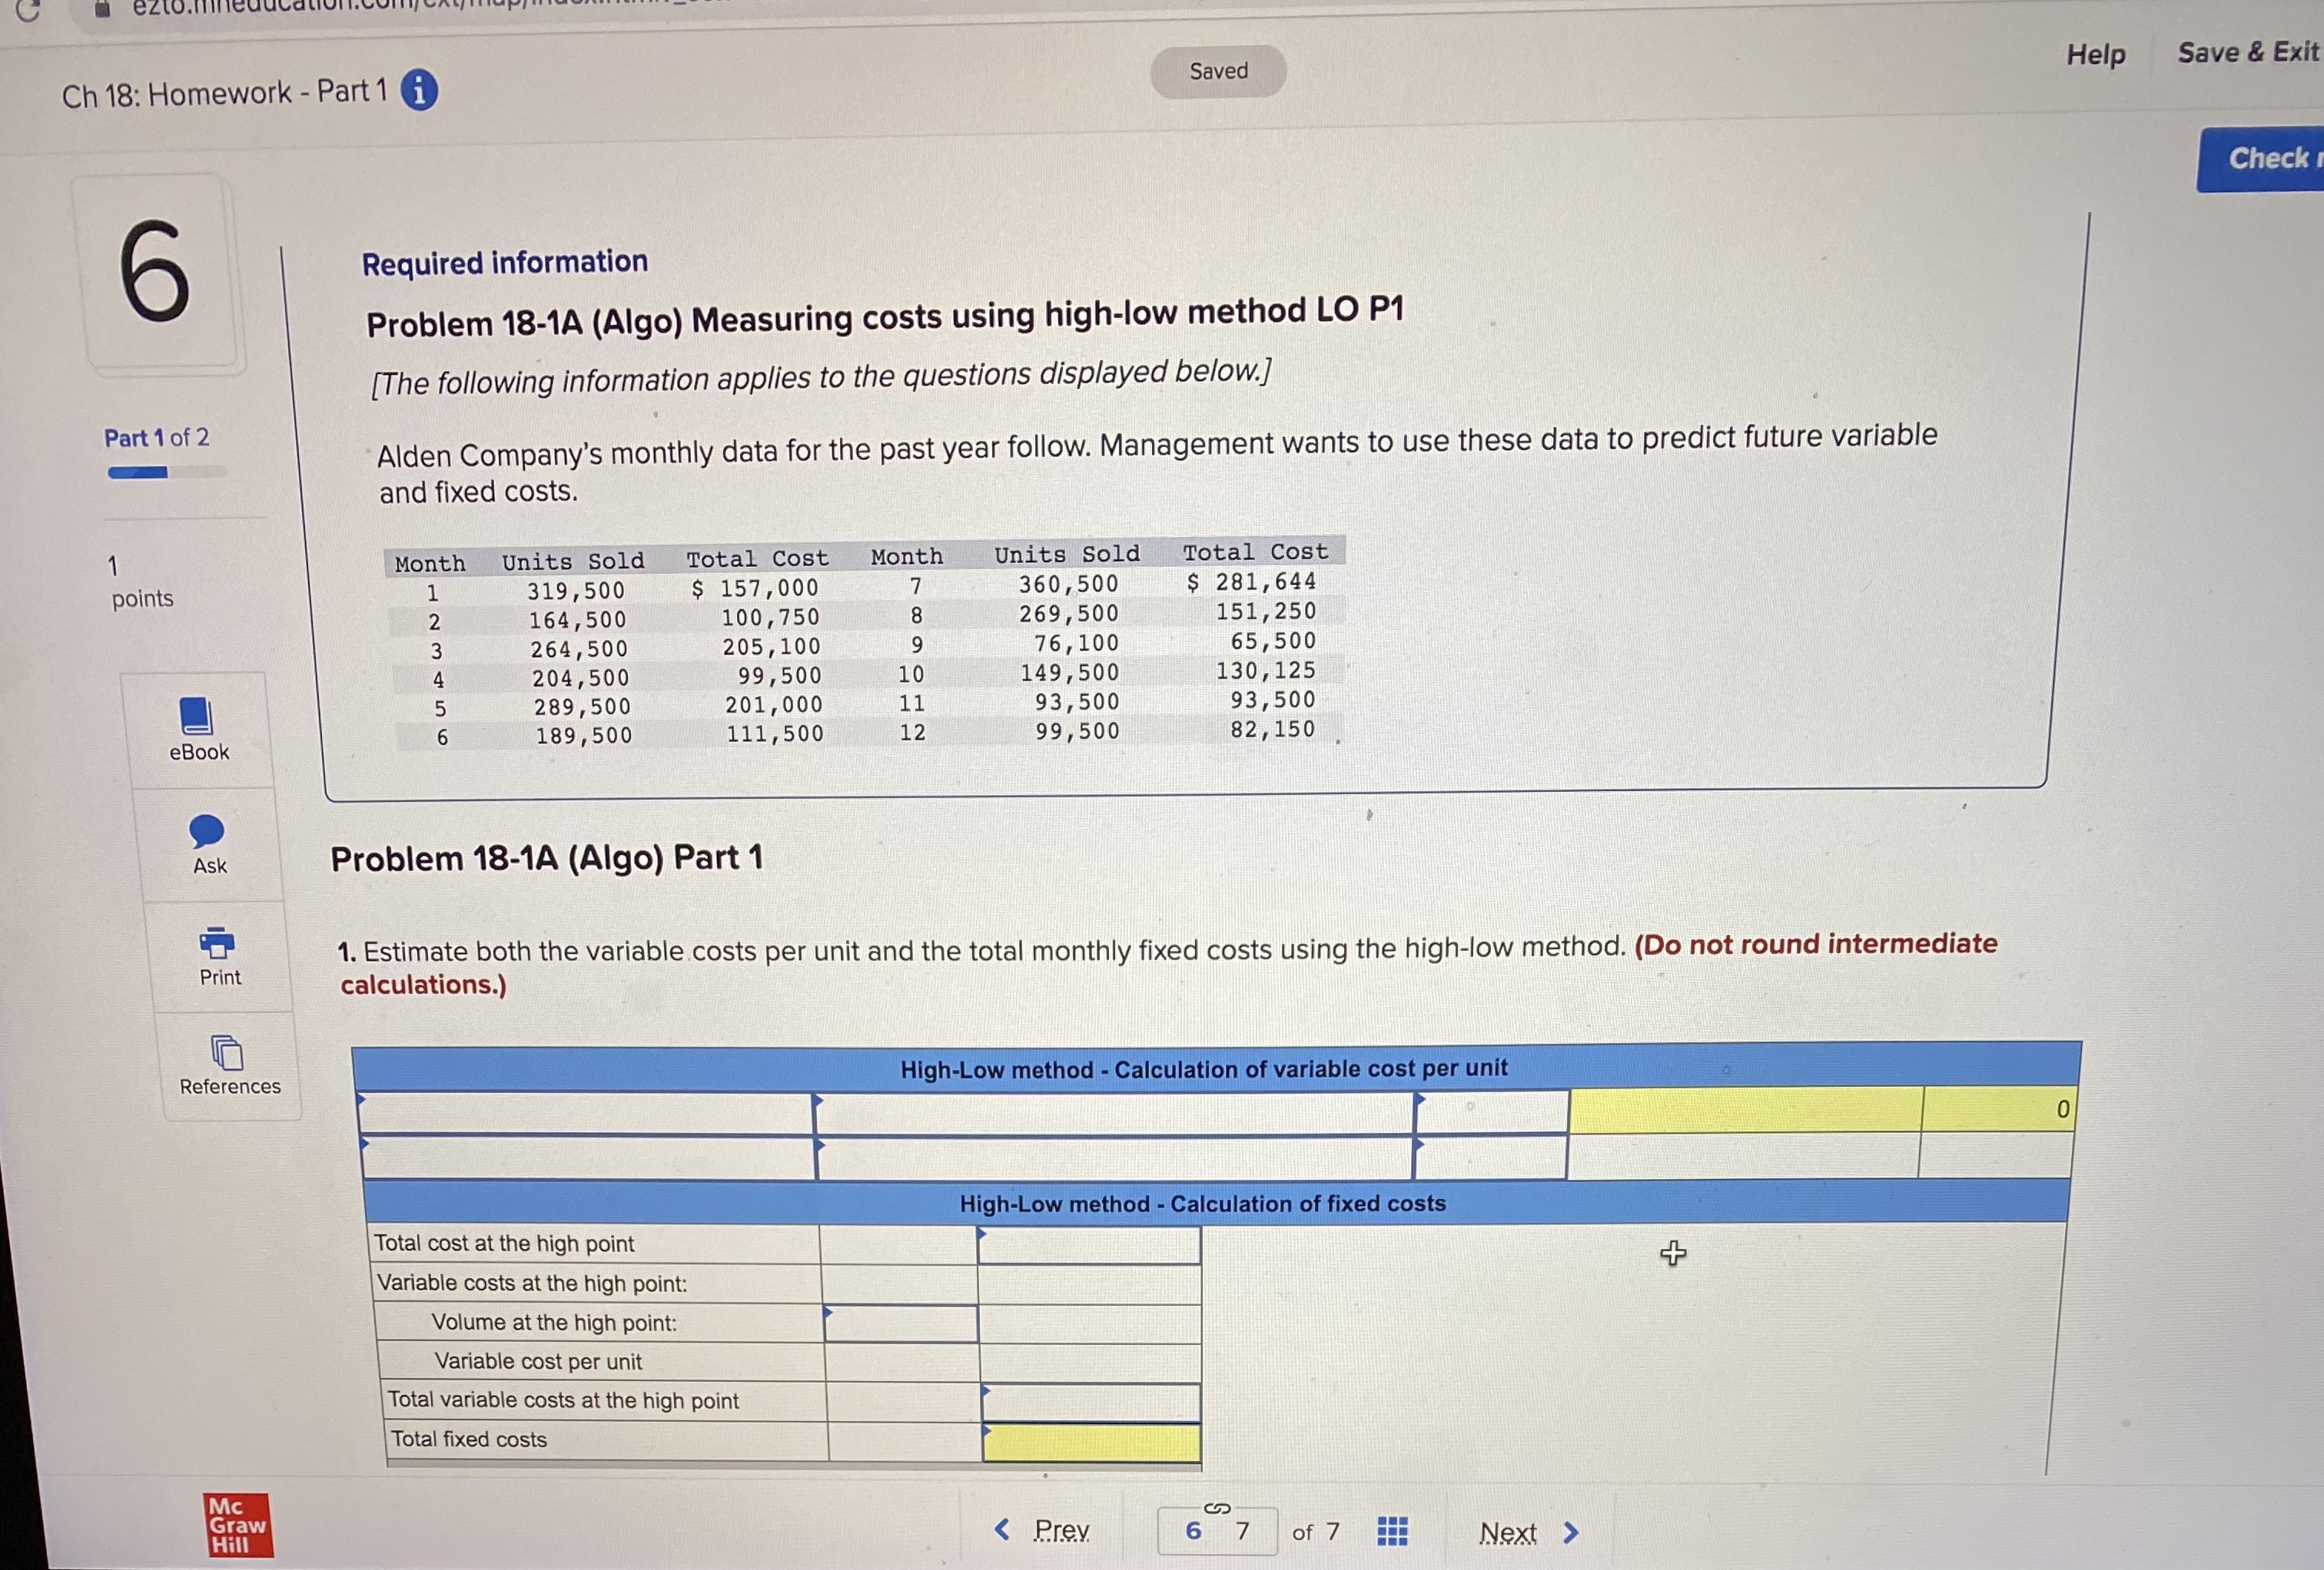Click the Part 1 of 2 progress bar
The height and width of the screenshot is (1570, 2324).
point(165,472)
